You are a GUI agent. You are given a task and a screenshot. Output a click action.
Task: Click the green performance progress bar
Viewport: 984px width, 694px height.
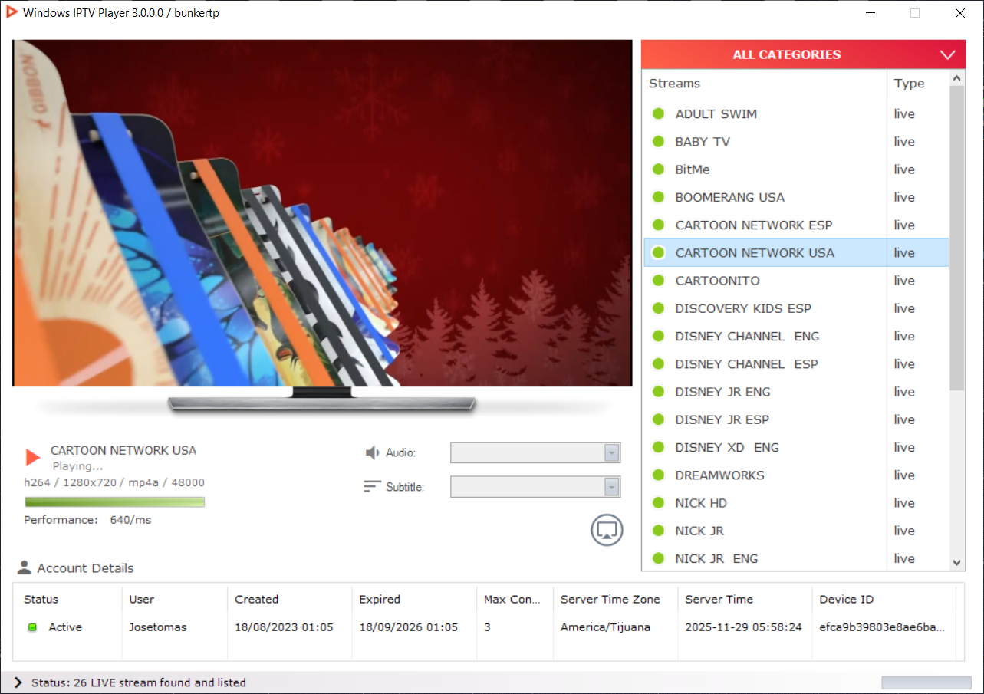point(114,502)
